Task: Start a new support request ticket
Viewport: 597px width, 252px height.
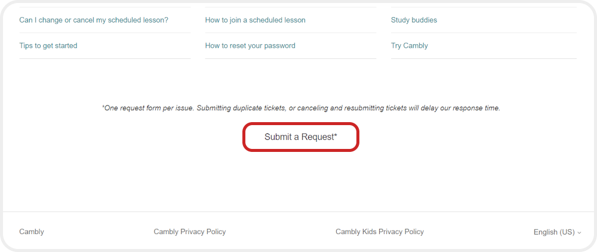Action: (x=300, y=137)
